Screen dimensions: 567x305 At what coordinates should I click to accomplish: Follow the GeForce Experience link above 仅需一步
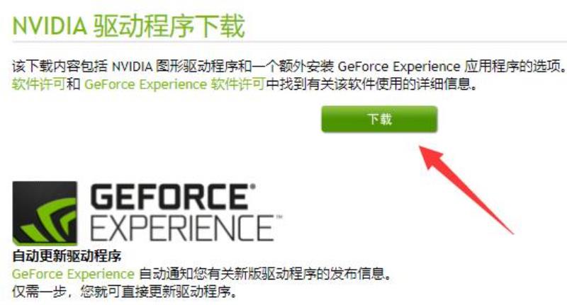click(x=74, y=274)
